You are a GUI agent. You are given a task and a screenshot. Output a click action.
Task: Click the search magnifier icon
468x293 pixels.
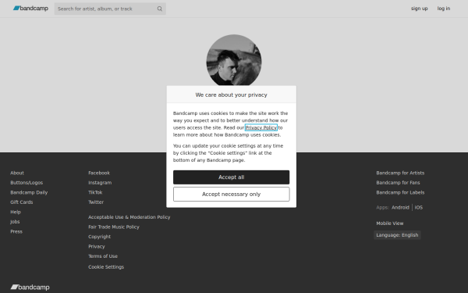coord(160,9)
